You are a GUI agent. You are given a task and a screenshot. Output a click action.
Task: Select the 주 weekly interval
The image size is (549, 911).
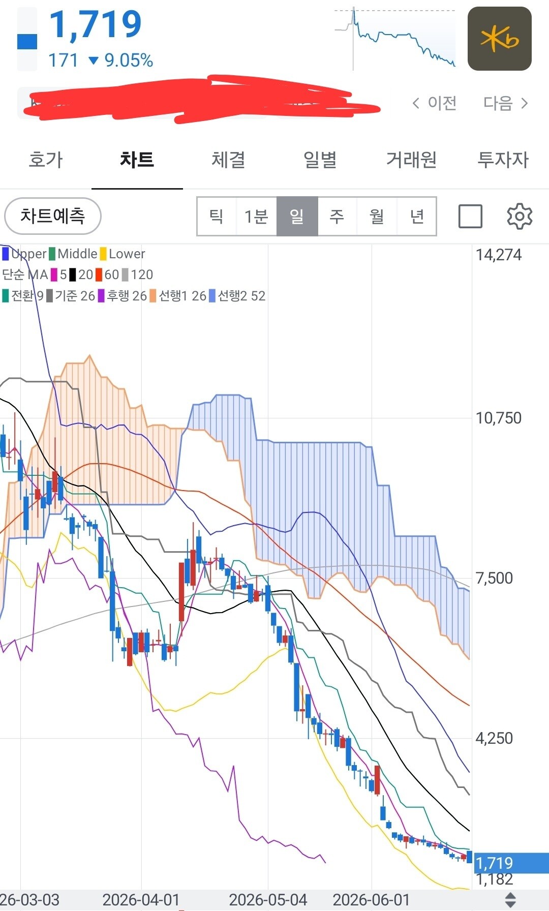click(337, 216)
